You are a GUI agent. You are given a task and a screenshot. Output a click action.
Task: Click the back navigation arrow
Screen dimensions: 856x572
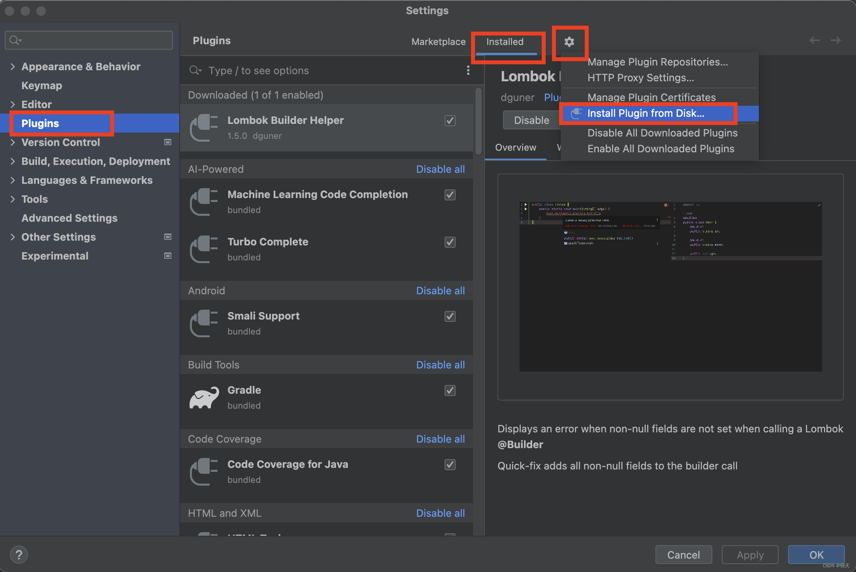point(814,40)
